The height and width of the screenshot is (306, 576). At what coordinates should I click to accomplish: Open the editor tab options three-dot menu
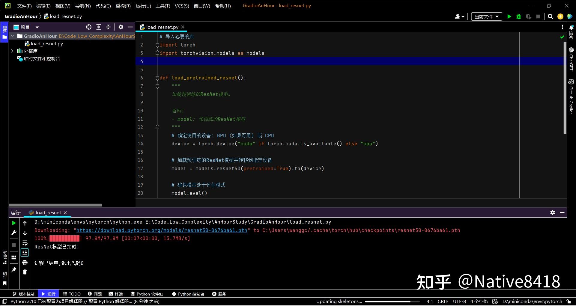[x=562, y=27]
